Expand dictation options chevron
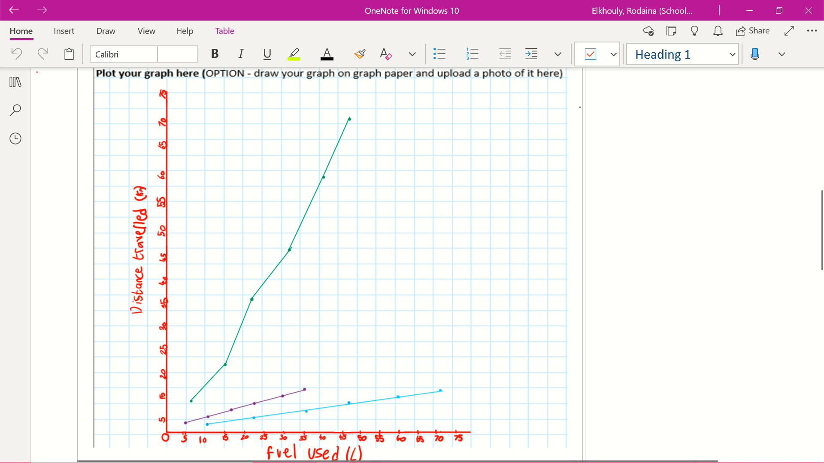This screenshot has height=463, width=824. (782, 54)
